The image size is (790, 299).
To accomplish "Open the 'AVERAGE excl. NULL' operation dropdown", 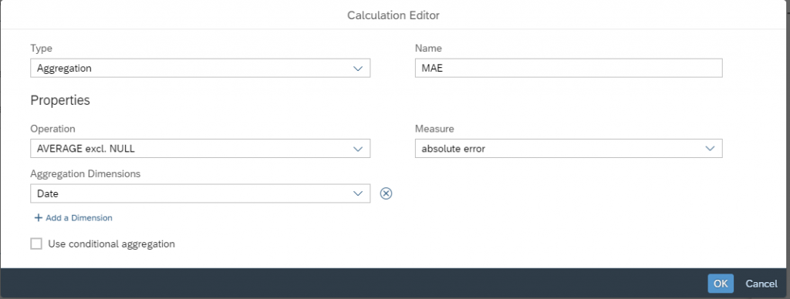I will pos(200,149).
